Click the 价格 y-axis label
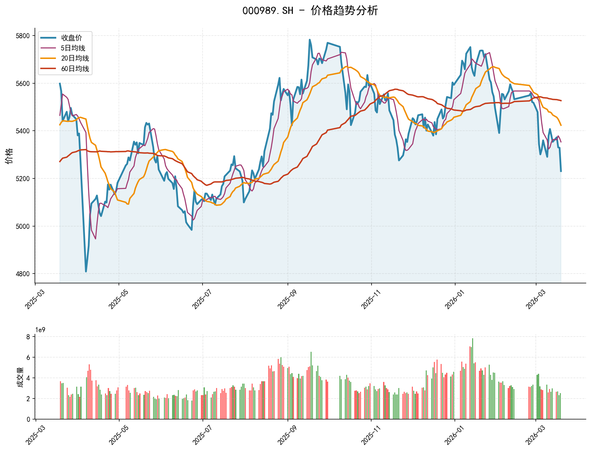This screenshot has width=591, height=451. coord(9,156)
